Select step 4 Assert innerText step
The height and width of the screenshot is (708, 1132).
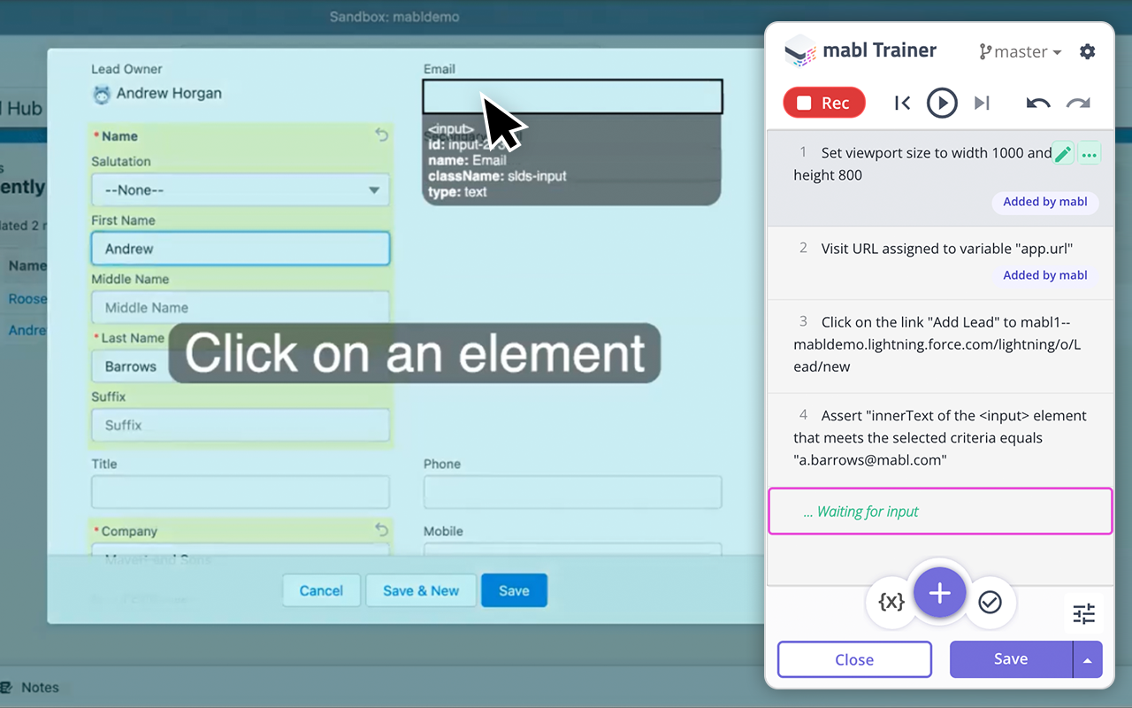tap(940, 438)
